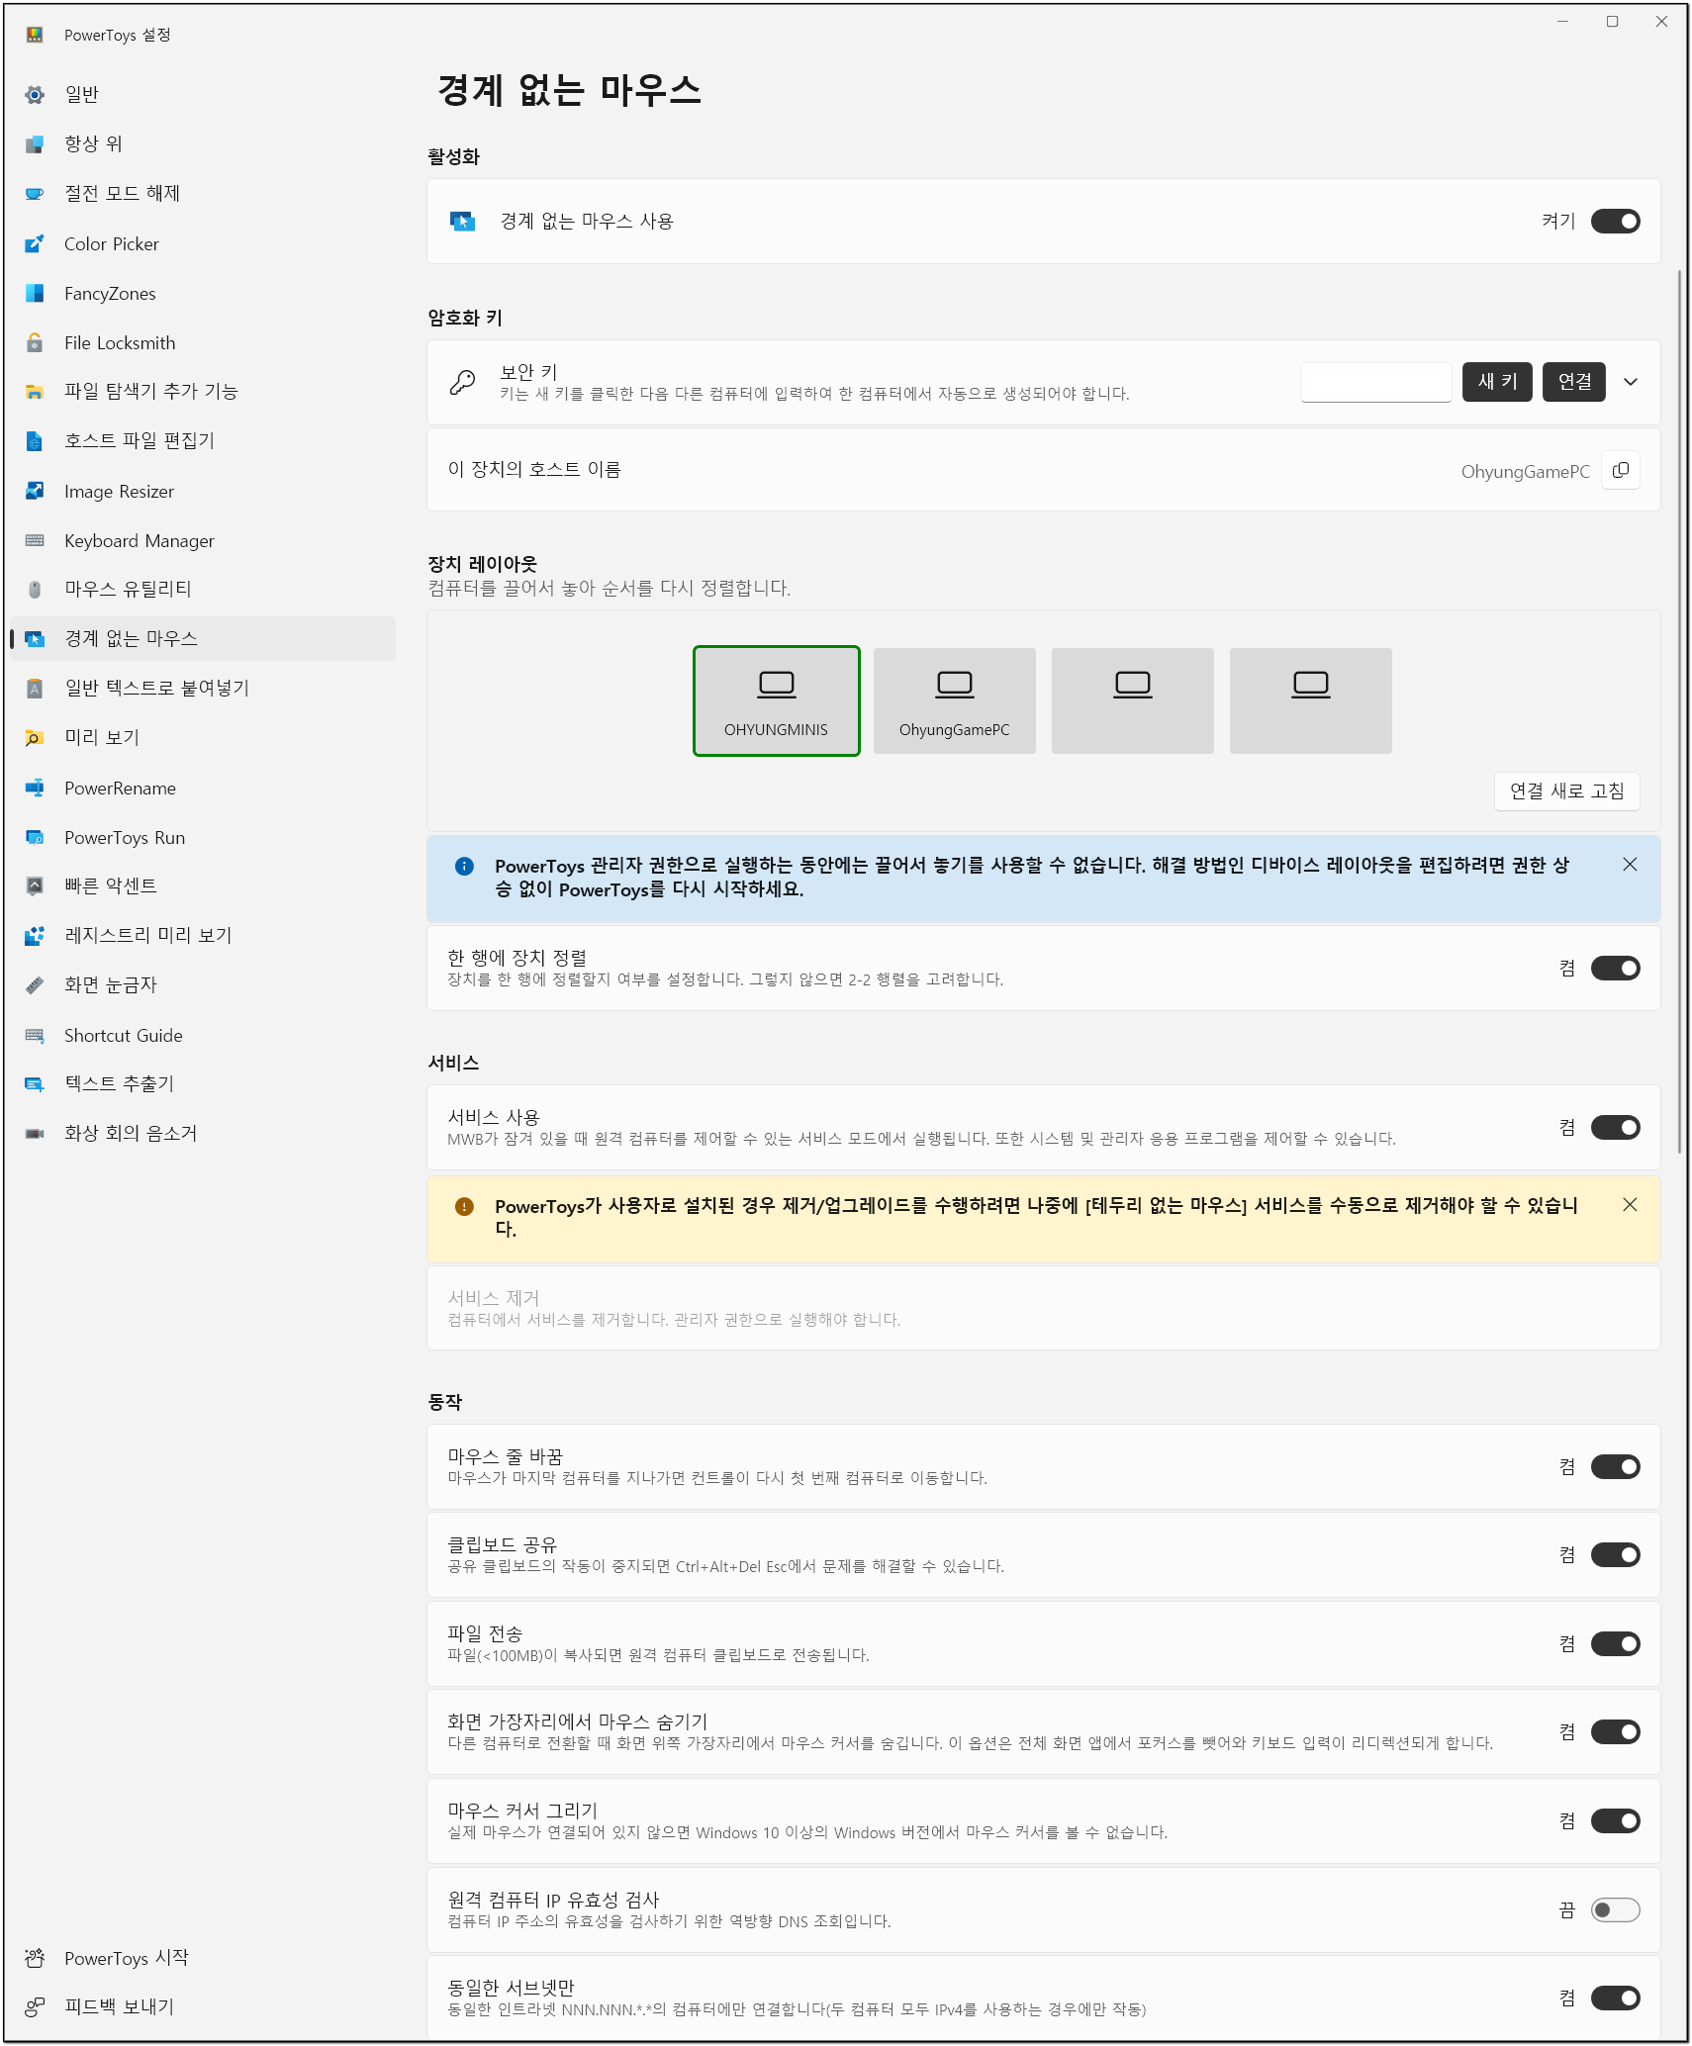The width and height of the screenshot is (1692, 2046).
Task: Open the 미리 보기 magnifier icon
Action: [x=35, y=738]
